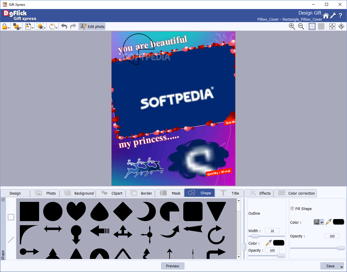Viewport: 347px width, 272px height.
Task: Redo the last action
Action: (x=73, y=26)
